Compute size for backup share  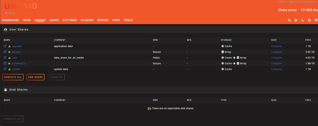(277, 52)
